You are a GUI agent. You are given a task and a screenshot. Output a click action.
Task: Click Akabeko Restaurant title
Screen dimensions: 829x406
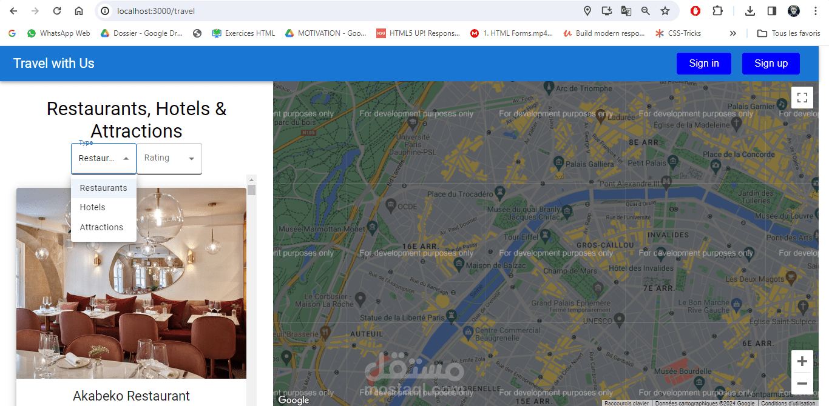pos(131,396)
